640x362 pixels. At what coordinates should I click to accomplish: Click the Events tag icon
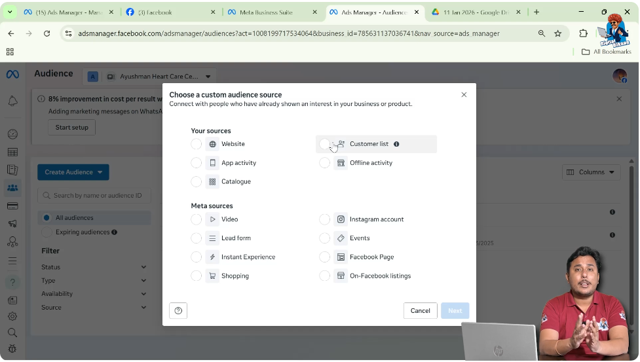click(341, 238)
